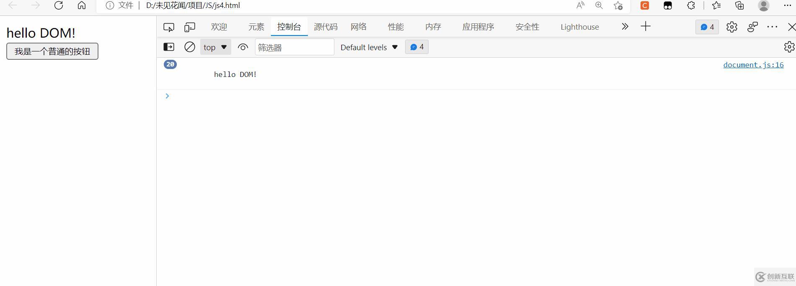This screenshot has height=286, width=796.
Task: Select the 控制台 tab
Action: point(289,27)
